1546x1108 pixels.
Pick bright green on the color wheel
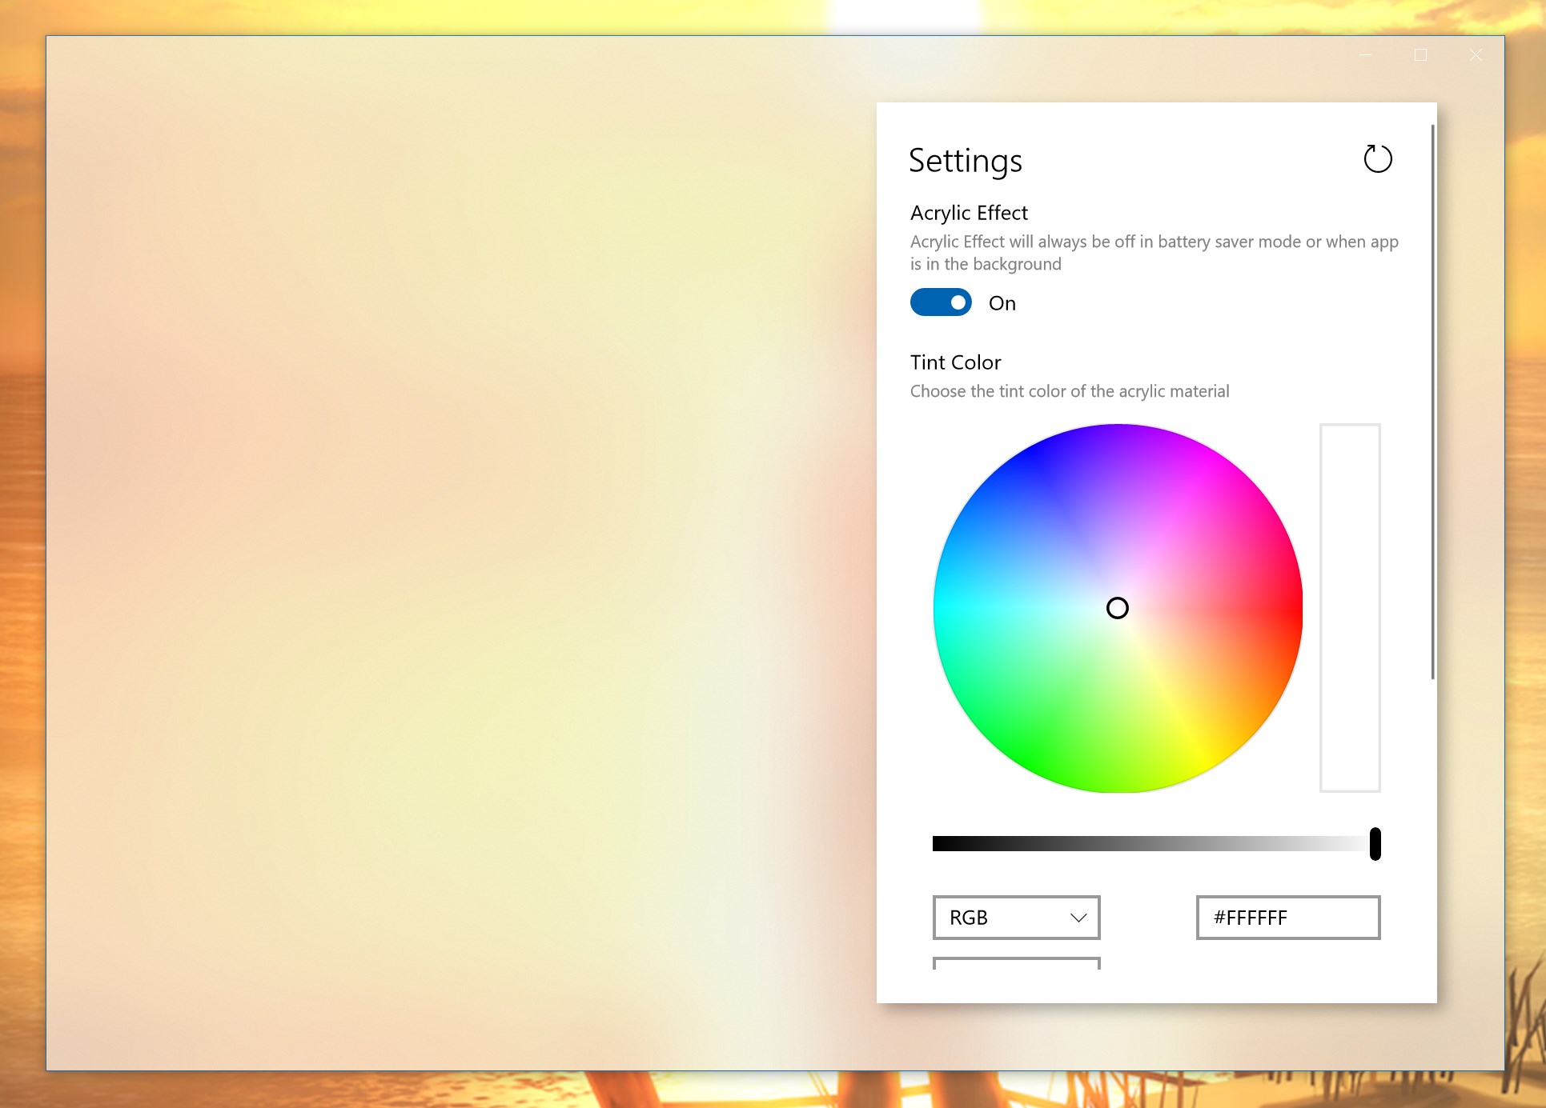pyautogui.click(x=1033, y=756)
